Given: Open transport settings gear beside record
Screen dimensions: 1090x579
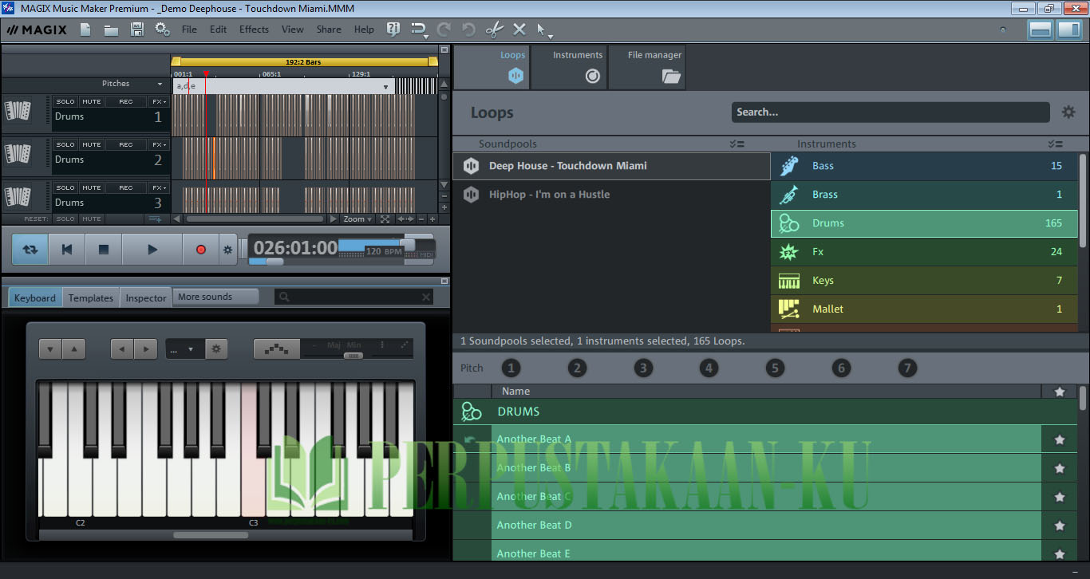Looking at the screenshot, I should point(227,250).
